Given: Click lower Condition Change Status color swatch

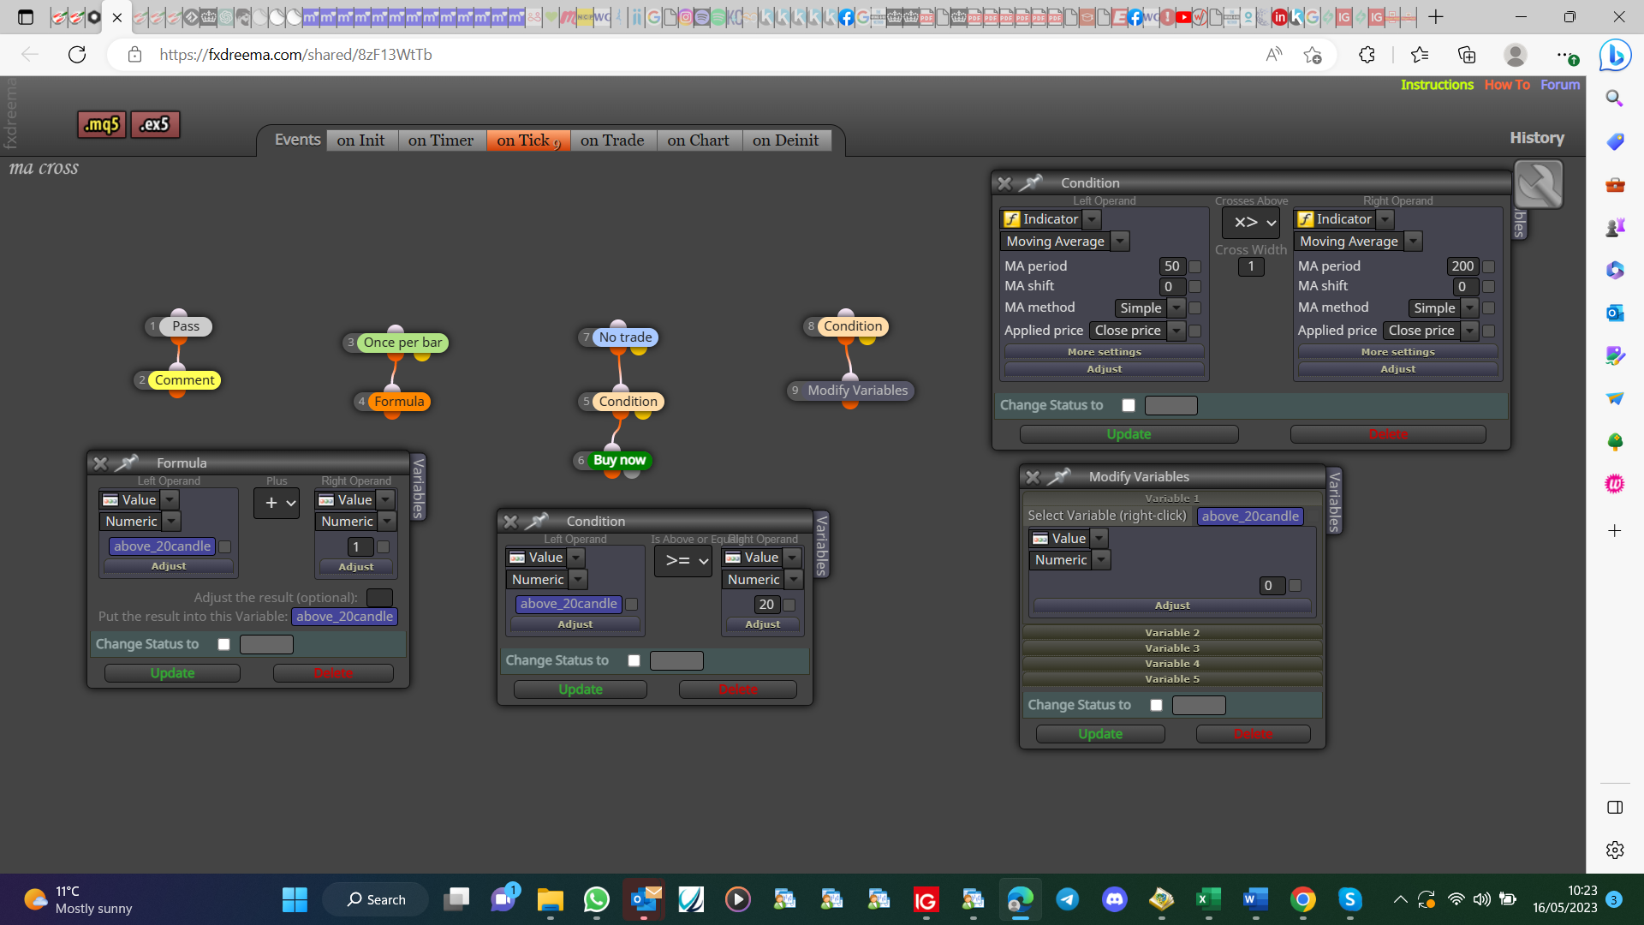Looking at the screenshot, I should pos(676,661).
